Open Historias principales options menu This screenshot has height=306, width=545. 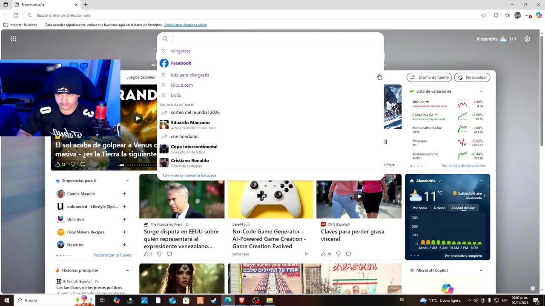[x=127, y=270]
